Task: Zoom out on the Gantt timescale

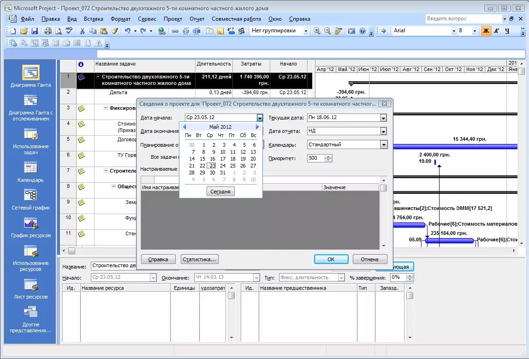Action: click(327, 31)
